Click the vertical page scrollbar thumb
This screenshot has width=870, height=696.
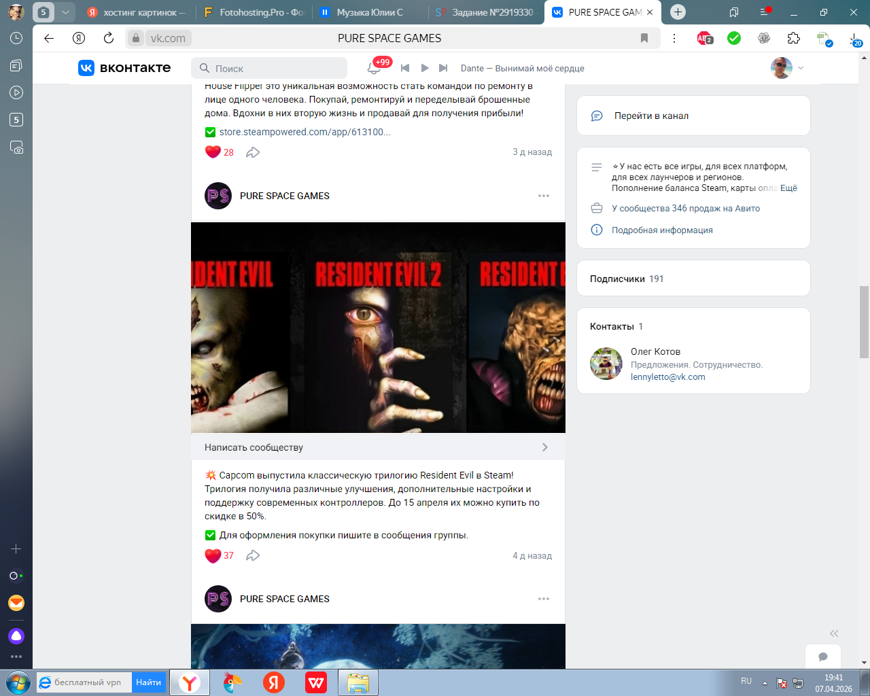coord(865,321)
